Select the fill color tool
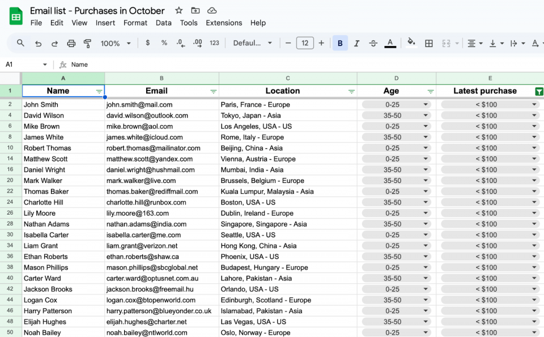The height and width of the screenshot is (337, 544). [x=412, y=42]
